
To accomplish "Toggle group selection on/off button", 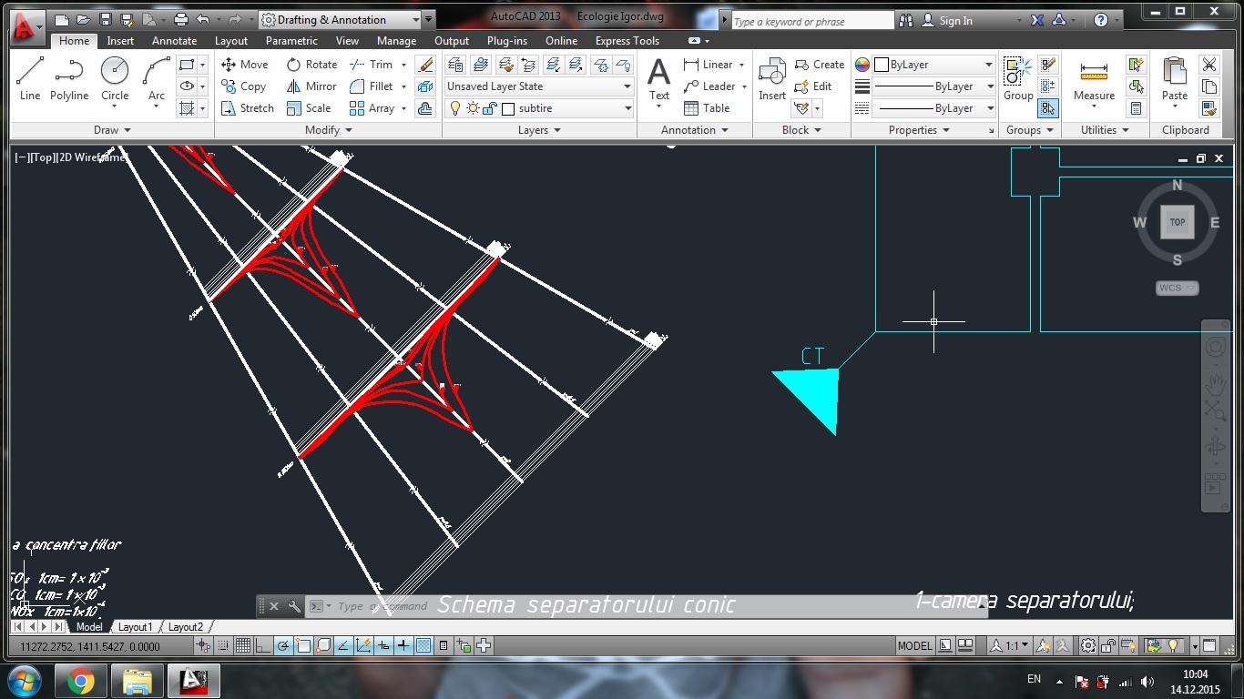I will (1048, 108).
